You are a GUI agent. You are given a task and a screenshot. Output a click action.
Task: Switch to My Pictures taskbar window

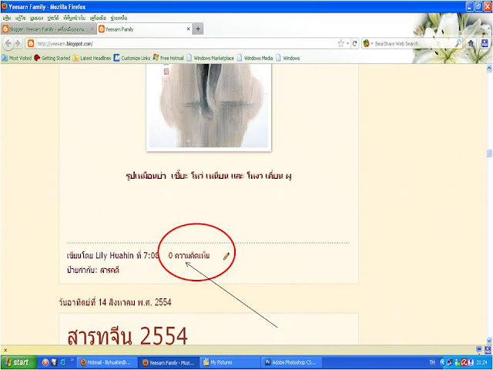pyautogui.click(x=231, y=362)
